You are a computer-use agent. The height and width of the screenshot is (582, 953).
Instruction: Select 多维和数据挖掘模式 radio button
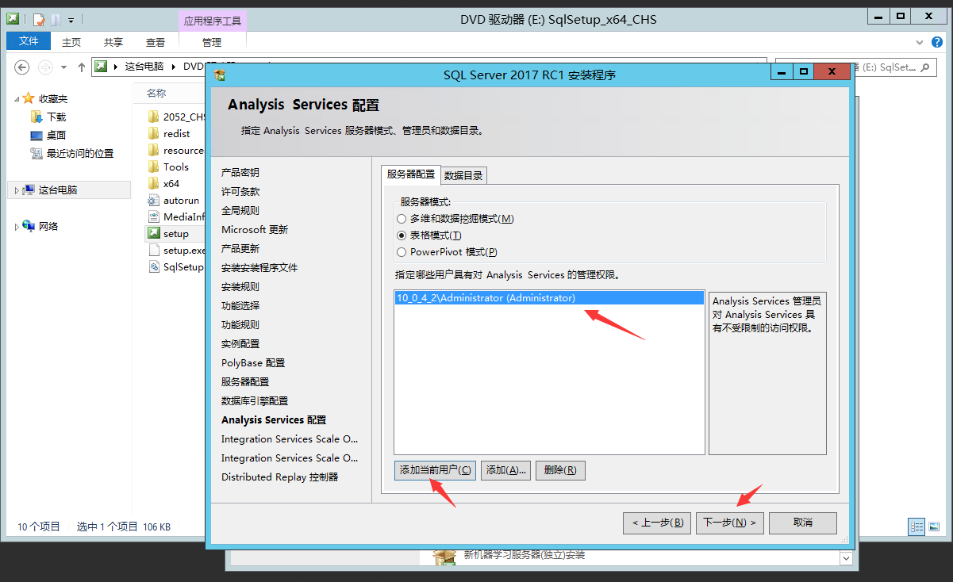[401, 219]
